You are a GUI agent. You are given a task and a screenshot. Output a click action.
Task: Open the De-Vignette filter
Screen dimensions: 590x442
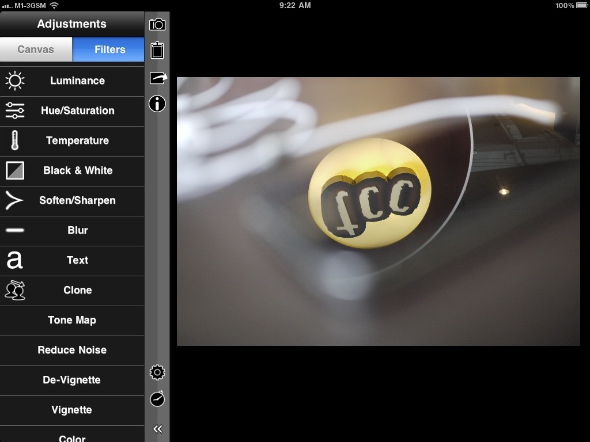(x=72, y=380)
